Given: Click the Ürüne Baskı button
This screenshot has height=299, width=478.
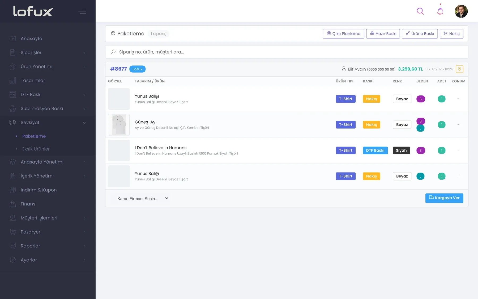Looking at the screenshot, I should (420, 34).
